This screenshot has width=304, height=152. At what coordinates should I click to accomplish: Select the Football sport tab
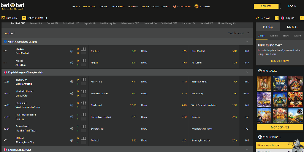[18, 24]
